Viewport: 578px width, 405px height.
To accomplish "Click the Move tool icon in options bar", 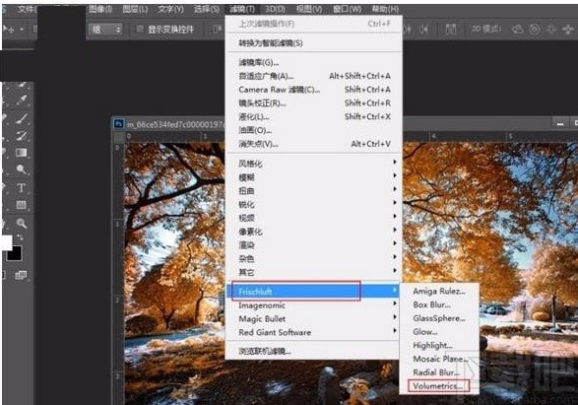I will pos(9,29).
